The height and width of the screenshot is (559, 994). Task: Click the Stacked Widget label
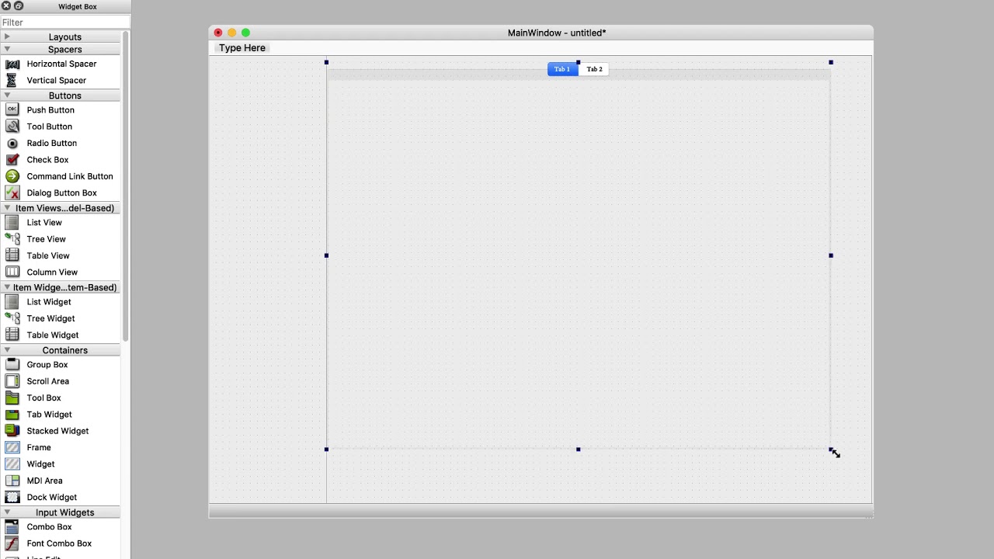point(57,431)
